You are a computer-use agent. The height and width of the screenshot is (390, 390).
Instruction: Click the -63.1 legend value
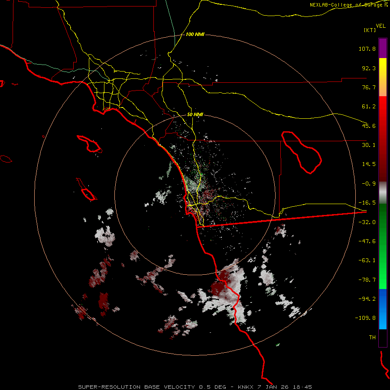pyautogui.click(x=367, y=260)
